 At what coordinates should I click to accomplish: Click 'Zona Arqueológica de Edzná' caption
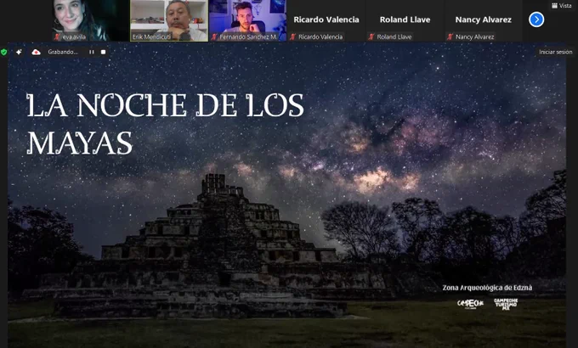(x=487, y=288)
